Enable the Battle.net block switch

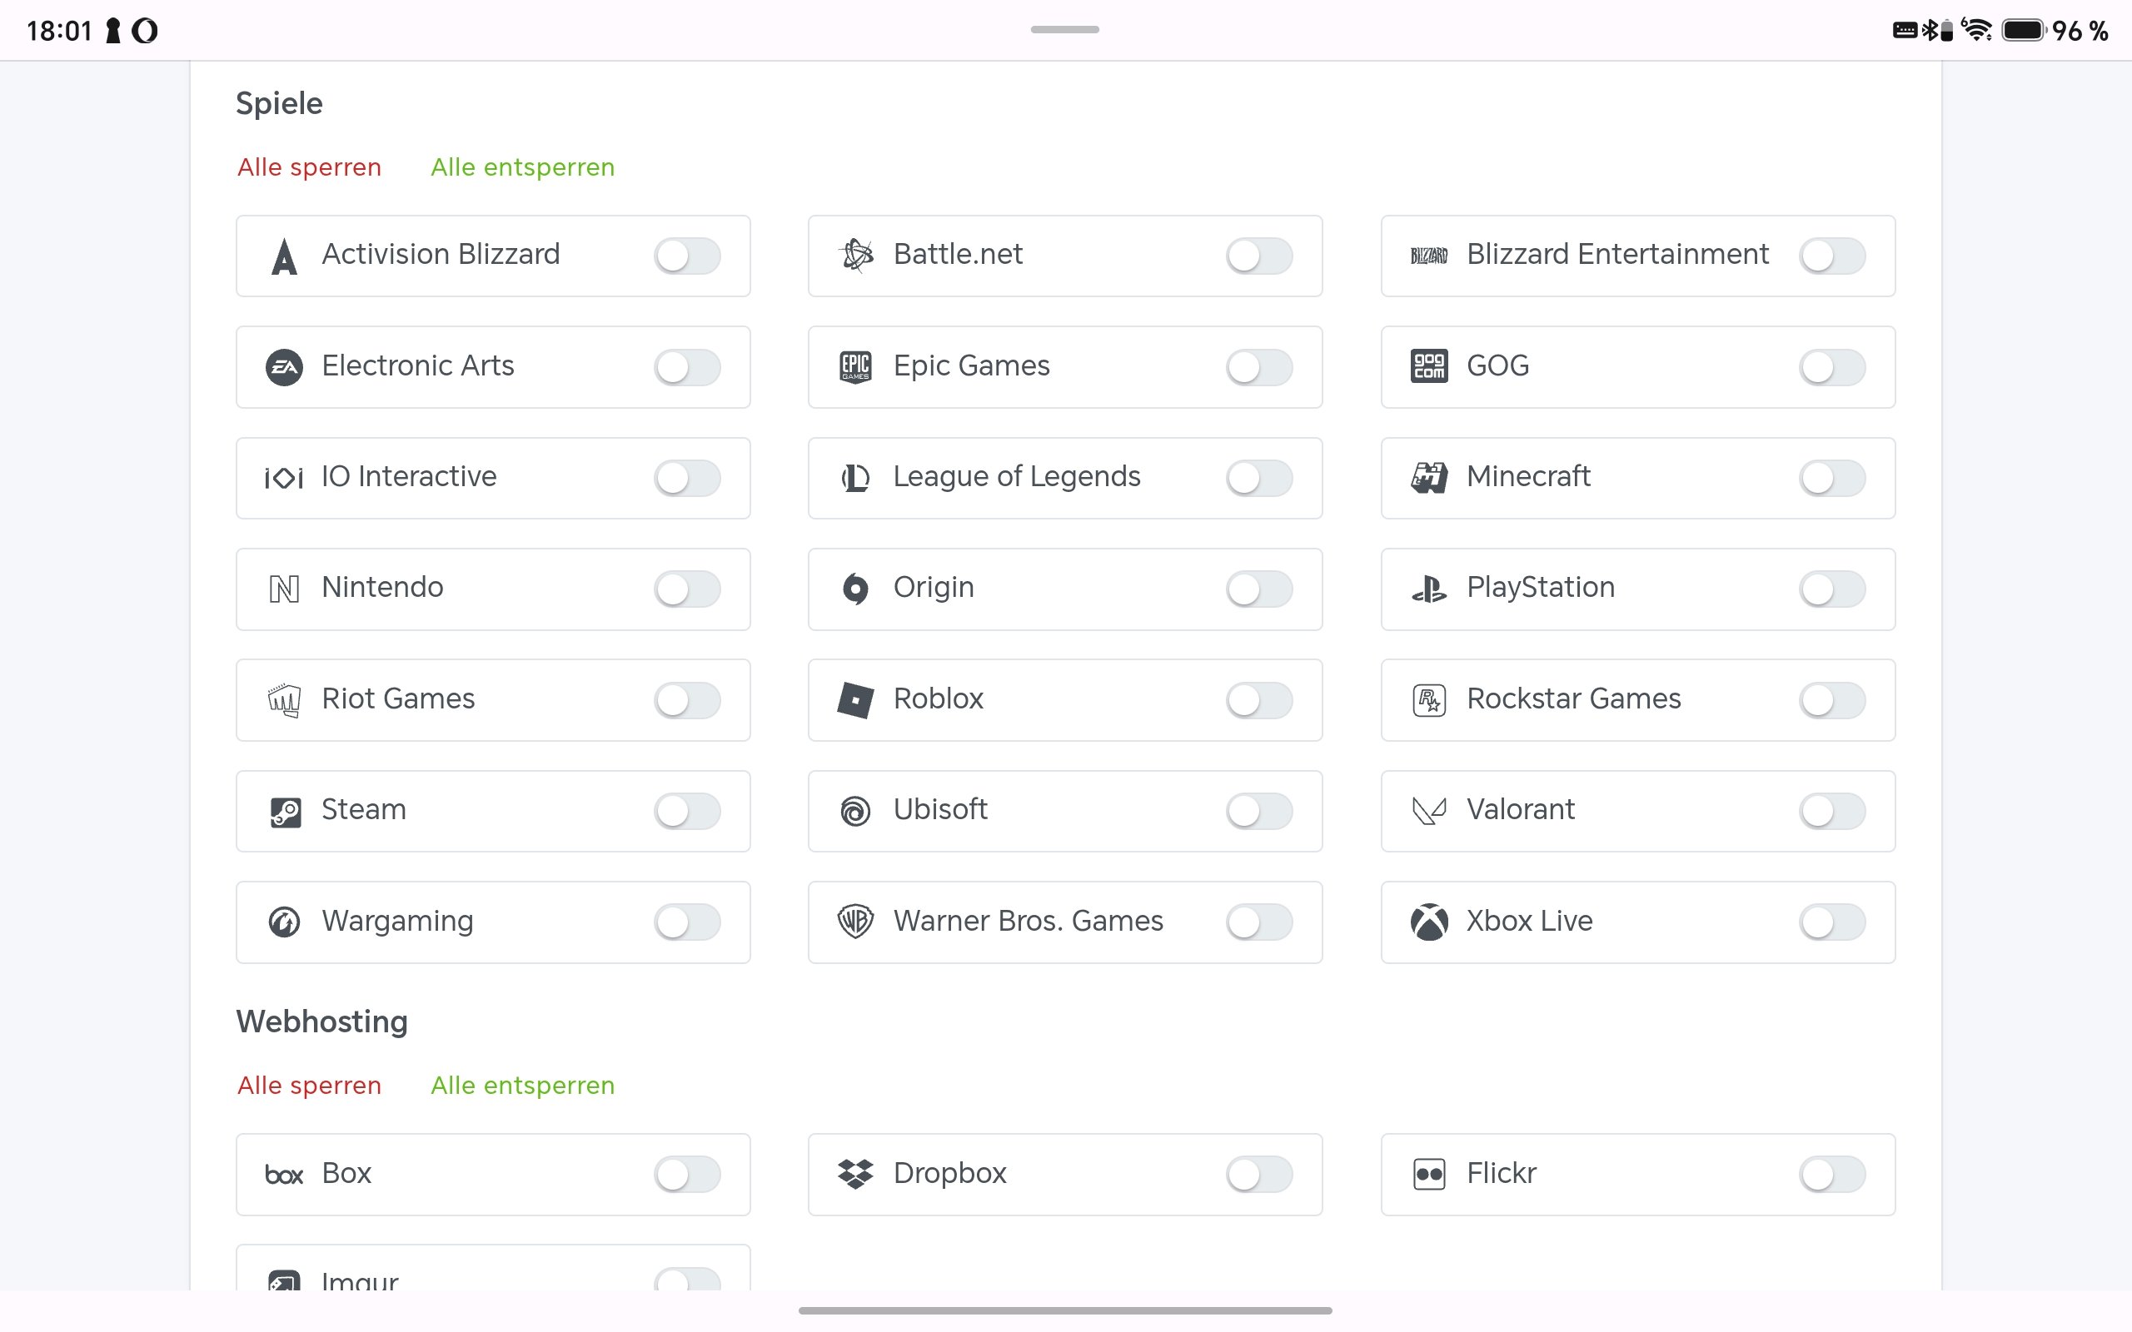(1259, 256)
